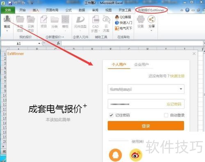The height and width of the screenshot is (162, 205).
Task: Switch to the 企业用户 login tab
Action: point(141,64)
